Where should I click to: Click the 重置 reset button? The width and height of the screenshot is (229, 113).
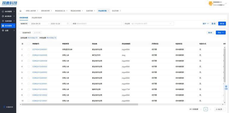click(214, 24)
